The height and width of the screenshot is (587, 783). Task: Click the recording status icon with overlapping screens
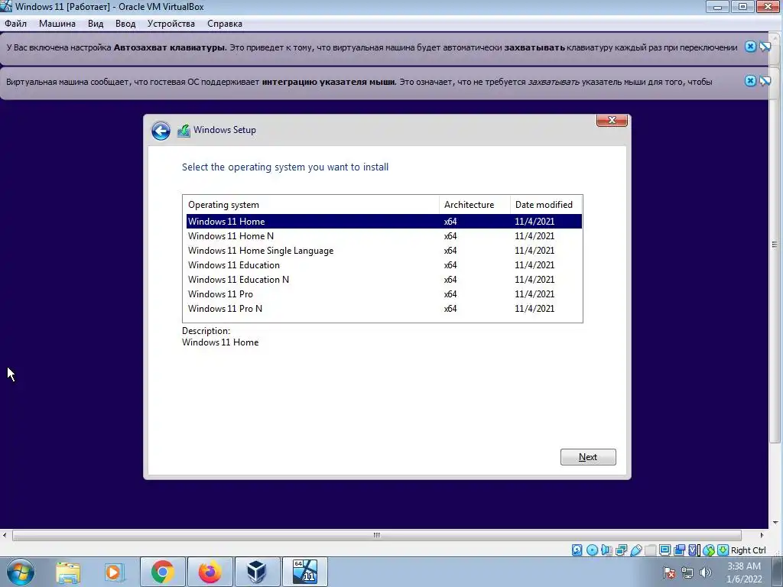[x=679, y=550]
